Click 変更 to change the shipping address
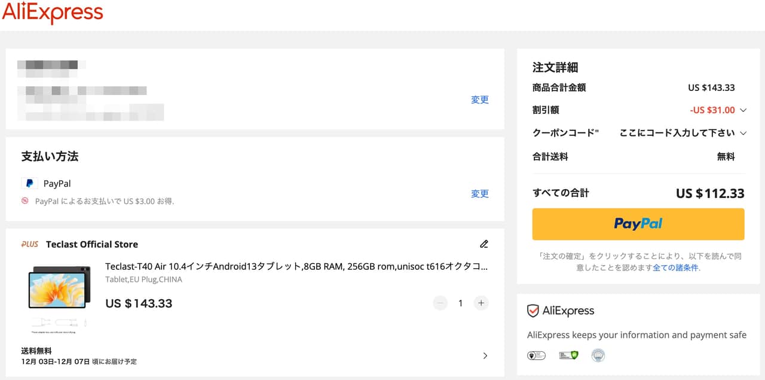Screen dimensions: 765x380 pyautogui.click(x=480, y=100)
